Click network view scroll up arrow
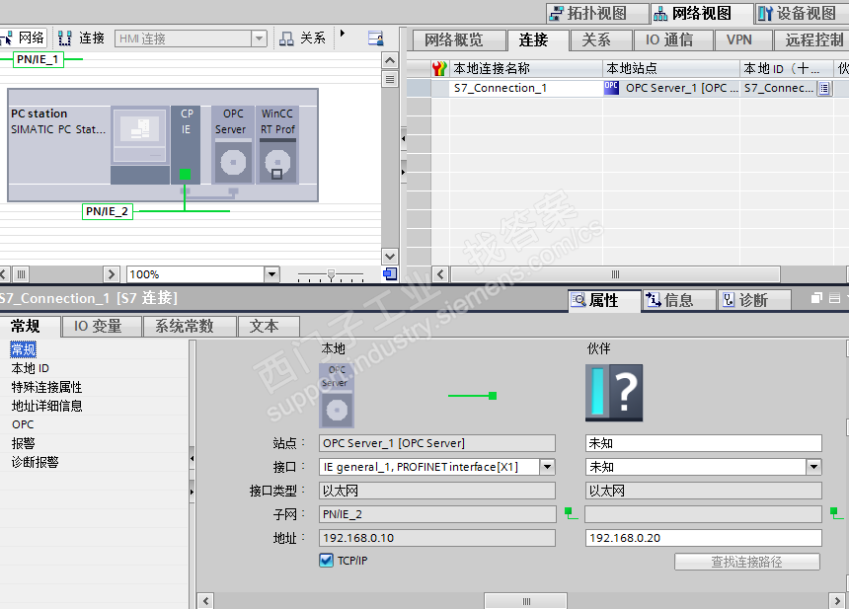The height and width of the screenshot is (609, 849). click(390, 60)
